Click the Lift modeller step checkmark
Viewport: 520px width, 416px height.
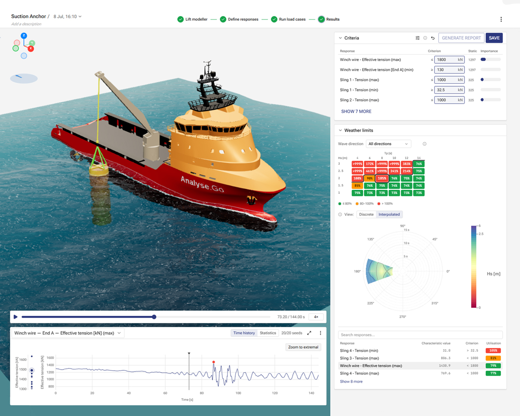pyautogui.click(x=180, y=19)
